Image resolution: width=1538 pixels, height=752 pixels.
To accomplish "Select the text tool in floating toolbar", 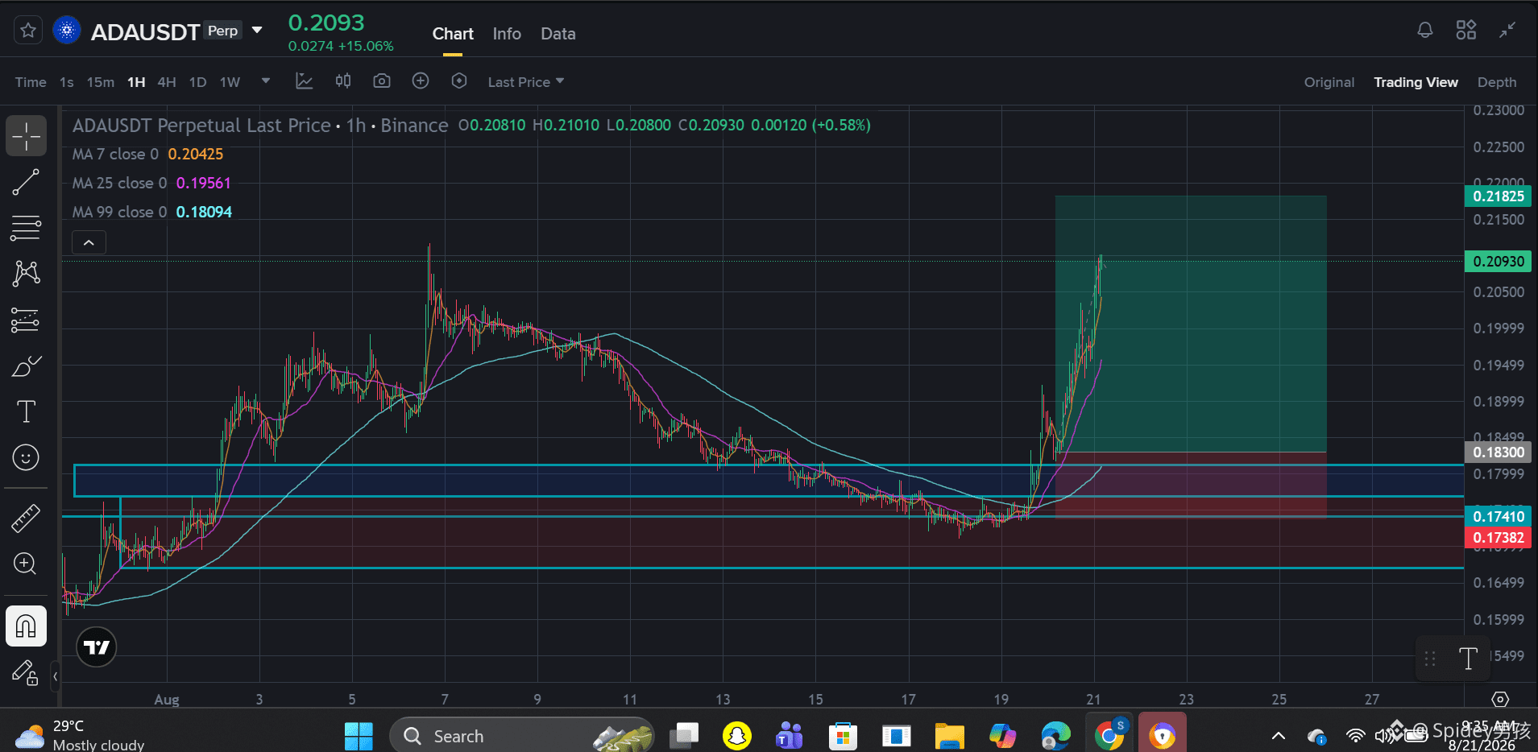I will point(1468,659).
